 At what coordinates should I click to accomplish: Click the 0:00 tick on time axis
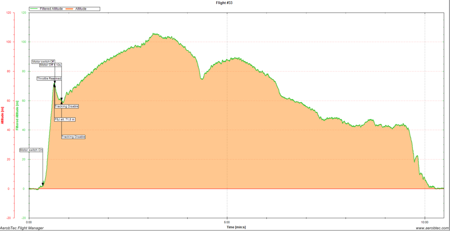tap(29, 222)
